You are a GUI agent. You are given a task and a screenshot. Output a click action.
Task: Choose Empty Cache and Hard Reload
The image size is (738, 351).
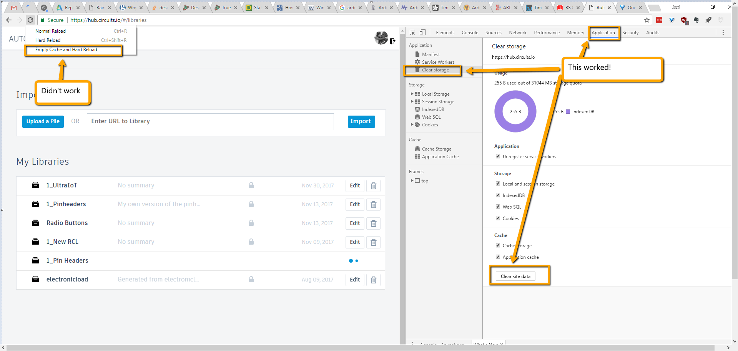(x=66, y=50)
